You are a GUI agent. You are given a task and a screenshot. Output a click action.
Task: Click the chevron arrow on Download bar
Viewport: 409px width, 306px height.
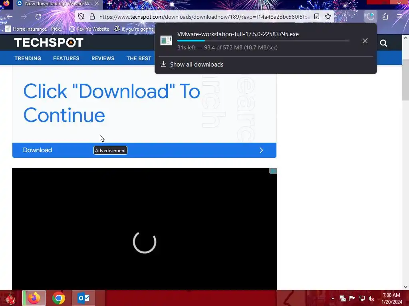pyautogui.click(x=261, y=150)
